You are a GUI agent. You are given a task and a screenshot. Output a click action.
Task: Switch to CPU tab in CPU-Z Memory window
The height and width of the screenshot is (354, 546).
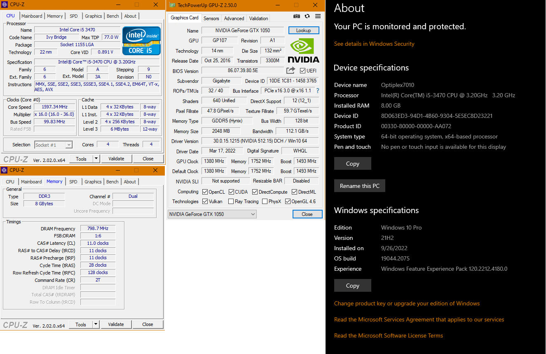(10, 182)
